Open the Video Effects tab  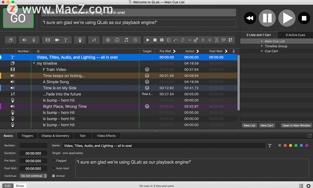tap(106, 136)
